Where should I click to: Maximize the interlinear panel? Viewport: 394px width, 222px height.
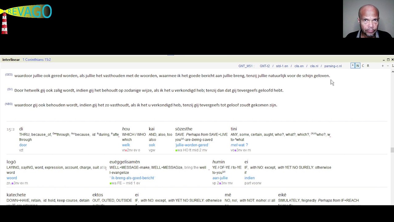(x=388, y=60)
